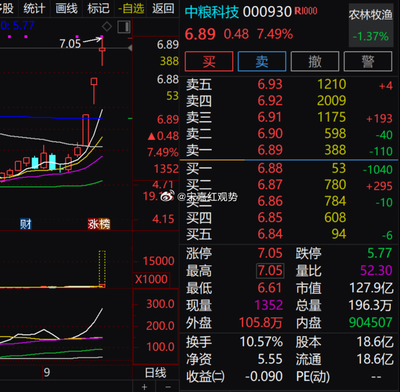Click the latest candlestick labeled 7.05
This screenshot has height=392, width=400.
pos(102,50)
